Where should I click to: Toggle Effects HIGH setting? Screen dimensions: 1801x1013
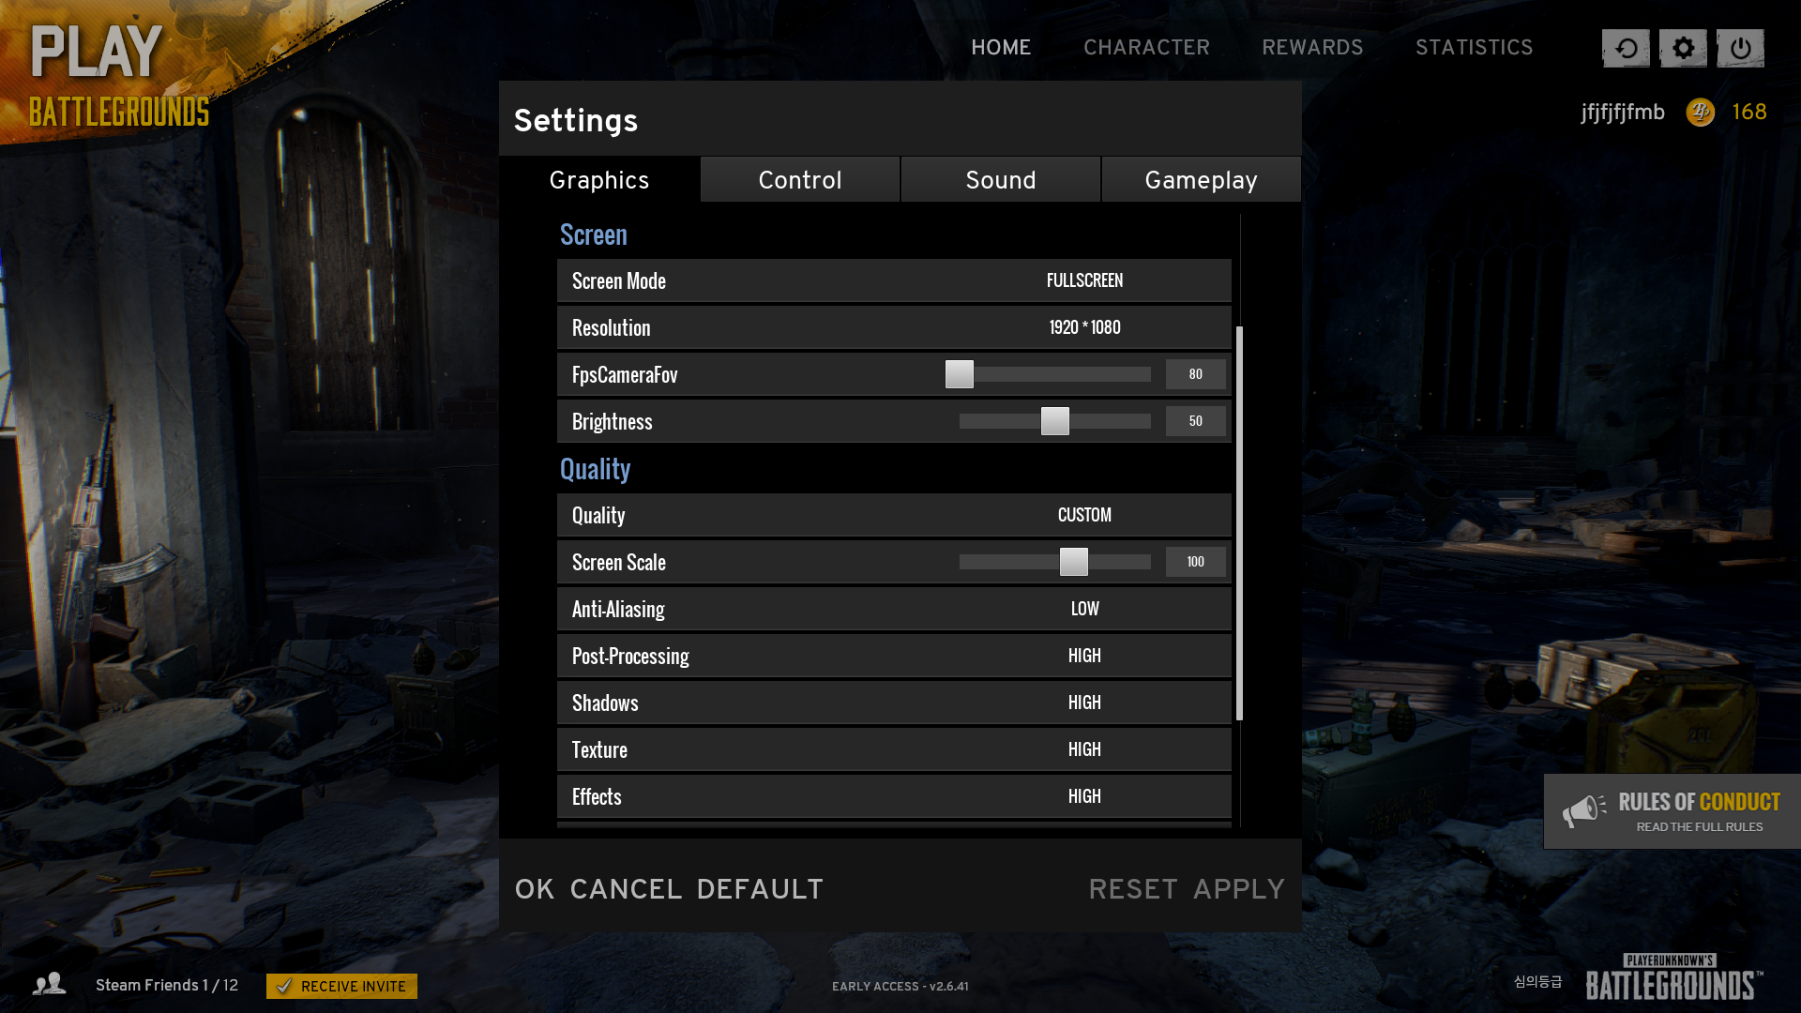click(x=1083, y=795)
